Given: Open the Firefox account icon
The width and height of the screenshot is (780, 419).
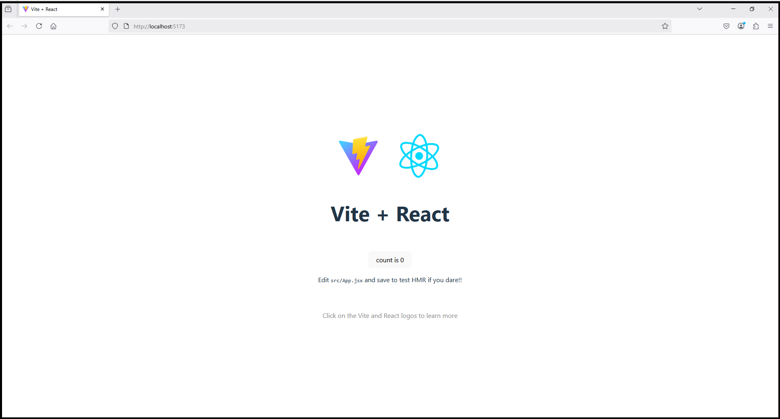Looking at the screenshot, I should [741, 26].
